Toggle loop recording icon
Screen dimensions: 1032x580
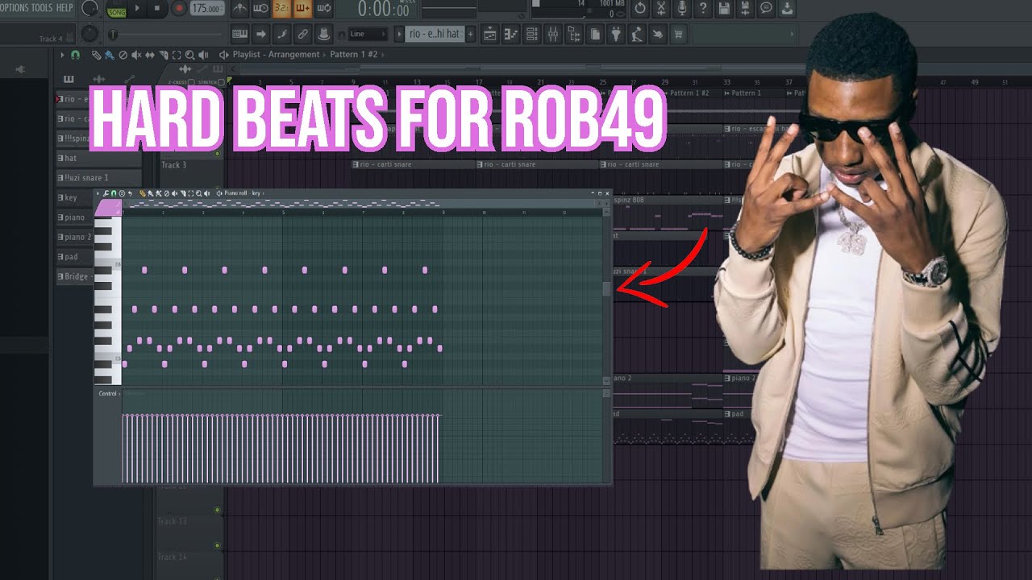pyautogui.click(x=323, y=9)
